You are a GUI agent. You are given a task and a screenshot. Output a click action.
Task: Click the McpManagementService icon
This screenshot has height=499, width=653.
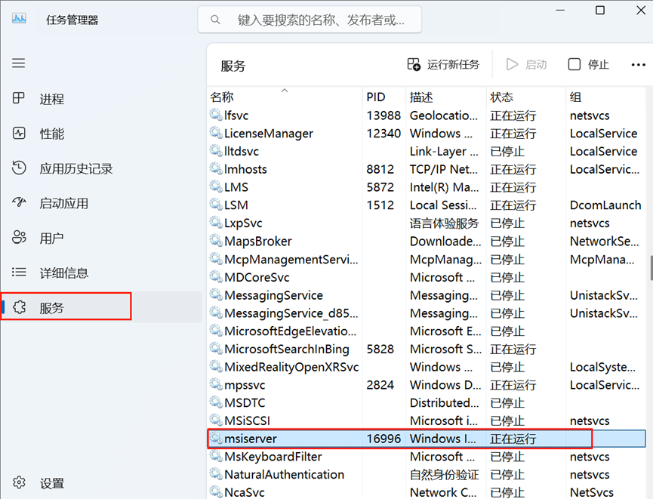click(x=216, y=259)
